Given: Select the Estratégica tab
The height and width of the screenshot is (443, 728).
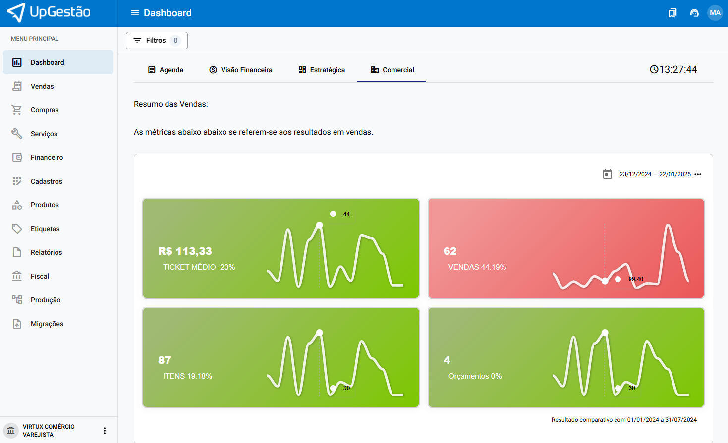Looking at the screenshot, I should 322,70.
